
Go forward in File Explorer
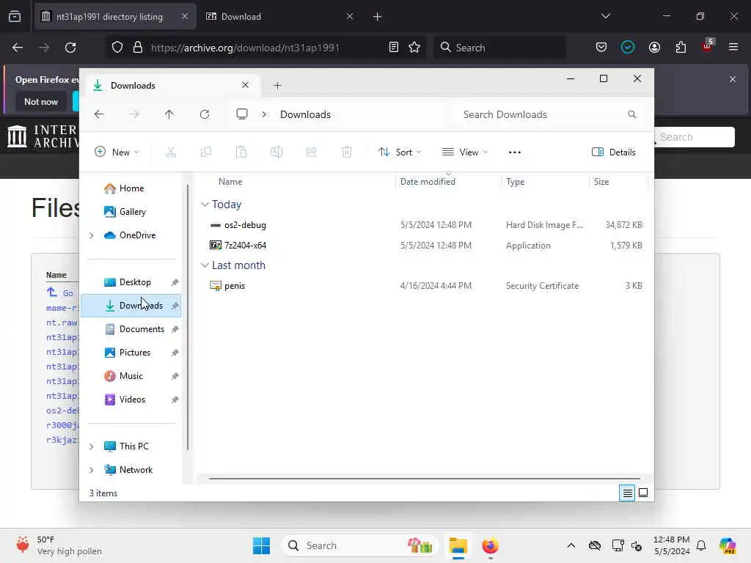click(x=134, y=114)
